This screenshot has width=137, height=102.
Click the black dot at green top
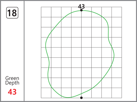click(81, 10)
